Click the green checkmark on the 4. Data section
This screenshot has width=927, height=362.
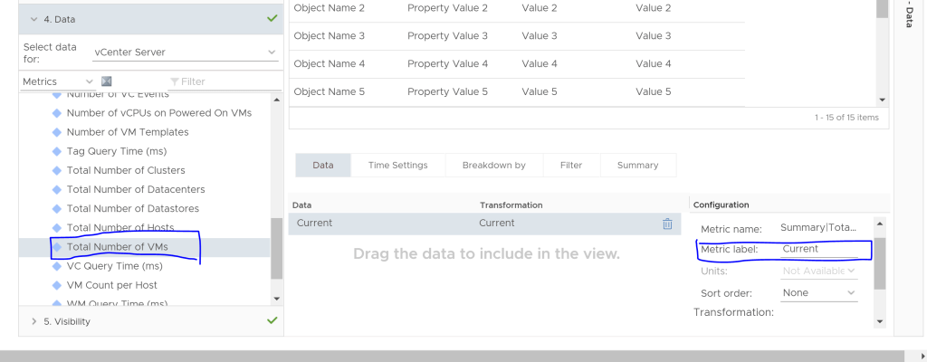[272, 17]
